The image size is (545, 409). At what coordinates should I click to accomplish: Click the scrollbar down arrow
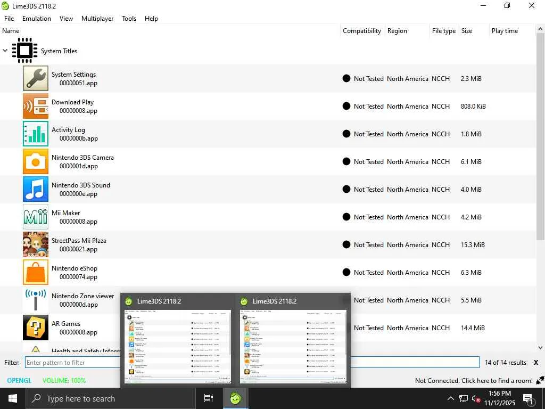click(540, 347)
